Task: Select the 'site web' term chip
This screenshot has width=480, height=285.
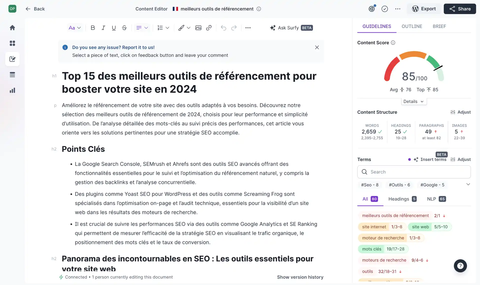Action: click(430, 227)
